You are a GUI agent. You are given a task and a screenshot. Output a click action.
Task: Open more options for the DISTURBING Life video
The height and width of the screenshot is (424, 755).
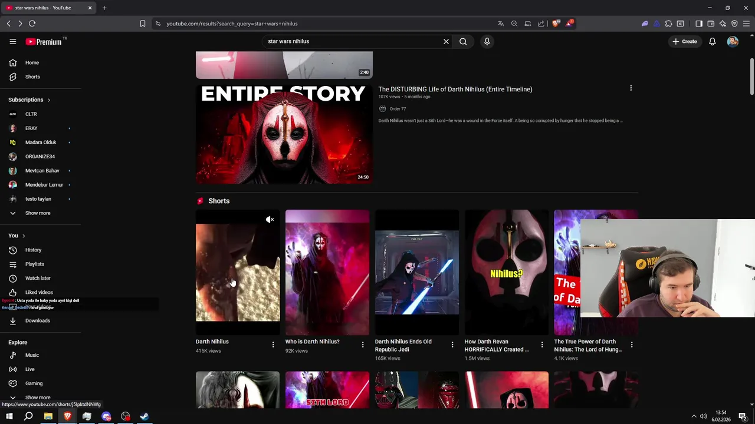tap(631, 88)
